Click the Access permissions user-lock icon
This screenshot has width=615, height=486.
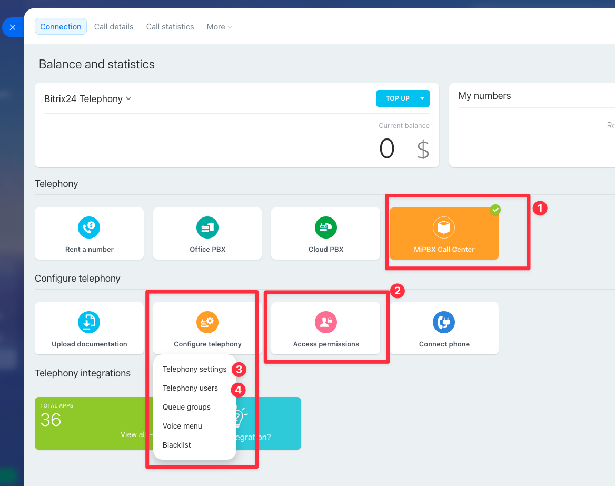(x=326, y=322)
